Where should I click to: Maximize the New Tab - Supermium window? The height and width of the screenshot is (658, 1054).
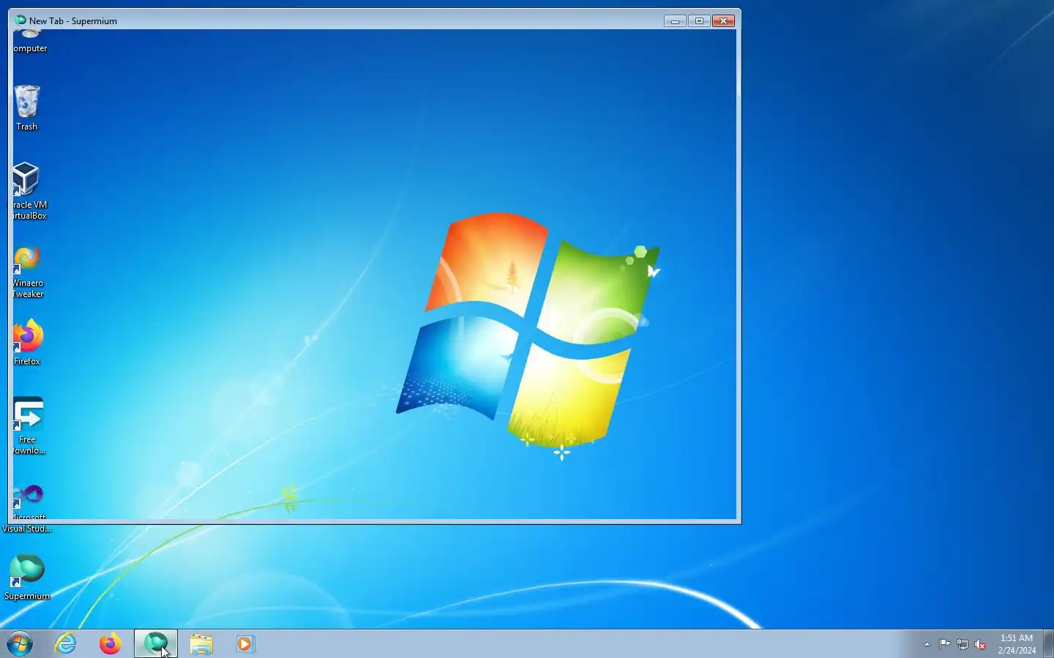point(699,20)
